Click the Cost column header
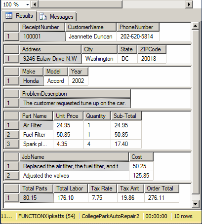This screenshot has height=224, width=202. pyautogui.click(x=141, y=157)
